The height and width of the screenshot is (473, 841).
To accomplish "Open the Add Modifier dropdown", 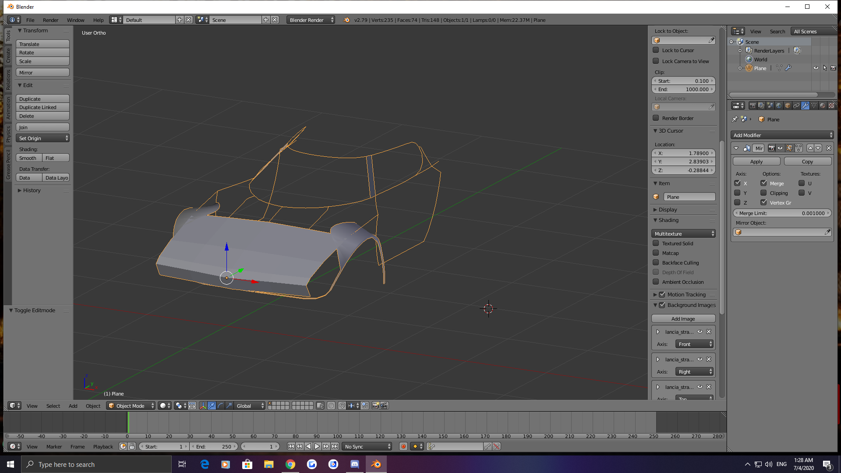I will pyautogui.click(x=782, y=135).
